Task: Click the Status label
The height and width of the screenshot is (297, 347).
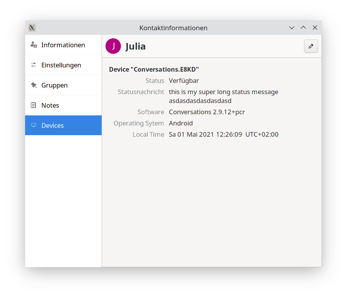Action: pos(155,81)
